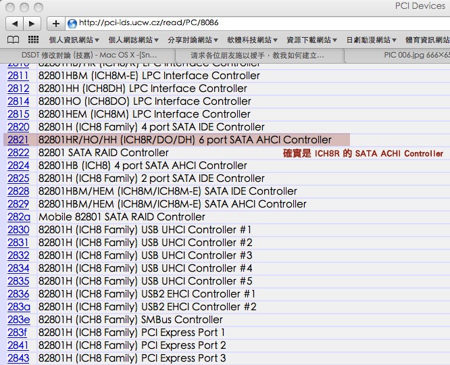
Task: Open 個人網誌網站 bookmarks folder
Action: pyautogui.click(x=134, y=40)
